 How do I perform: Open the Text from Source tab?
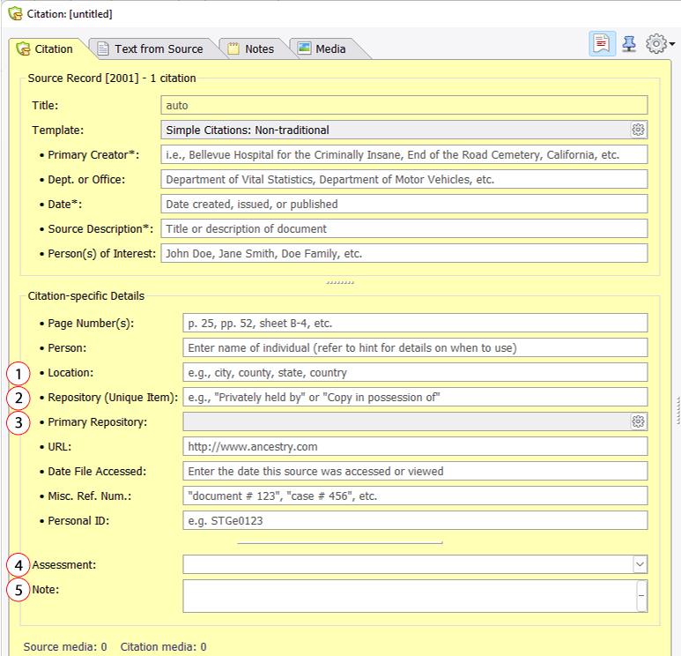151,48
